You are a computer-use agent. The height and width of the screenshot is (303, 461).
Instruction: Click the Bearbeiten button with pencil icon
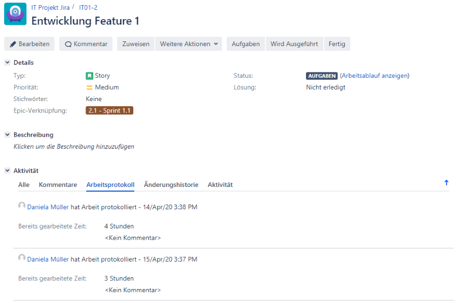pyautogui.click(x=30, y=44)
